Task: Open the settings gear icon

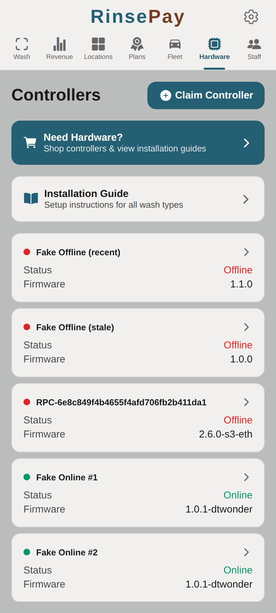Action: click(x=251, y=17)
